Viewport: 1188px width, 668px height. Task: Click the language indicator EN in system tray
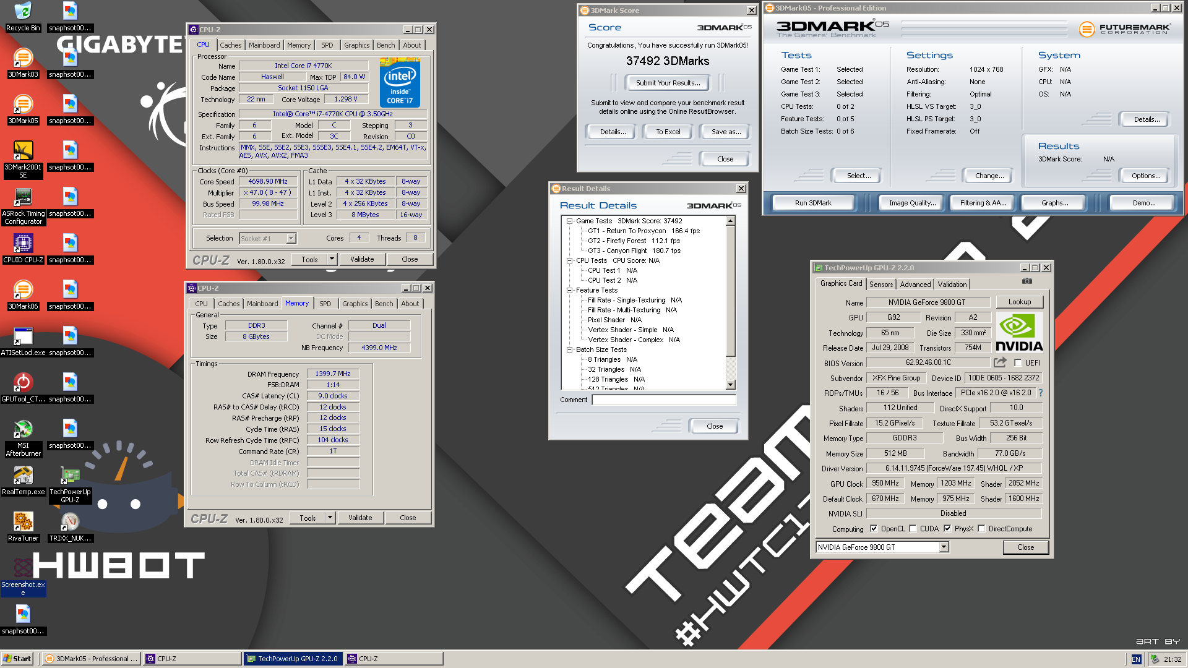click(x=1136, y=659)
